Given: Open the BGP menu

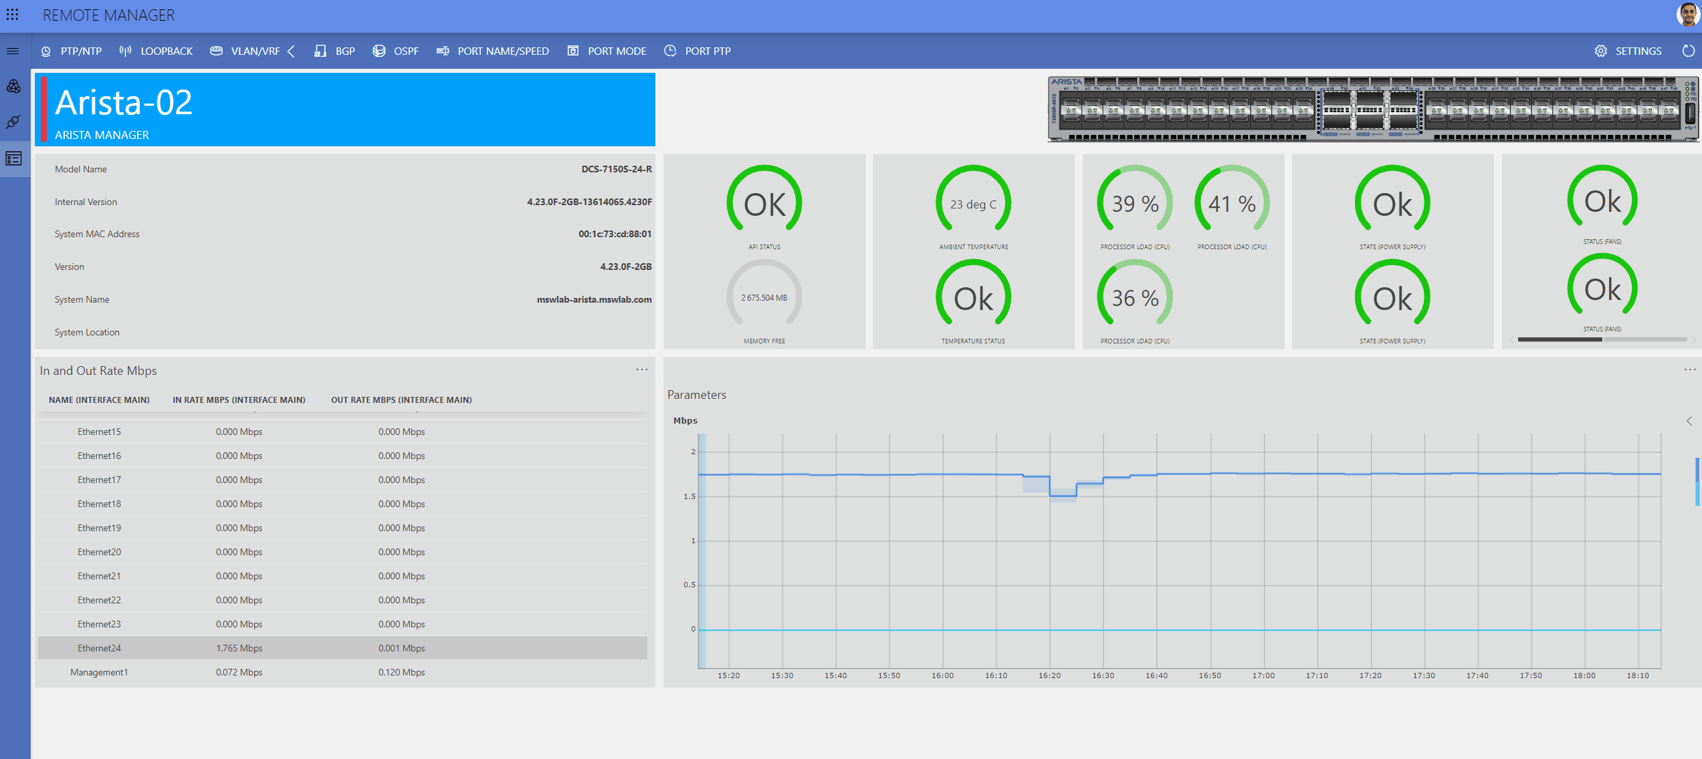Looking at the screenshot, I should [x=335, y=51].
